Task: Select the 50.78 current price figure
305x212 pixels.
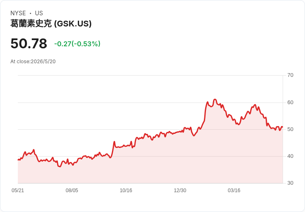Action: tap(29, 43)
